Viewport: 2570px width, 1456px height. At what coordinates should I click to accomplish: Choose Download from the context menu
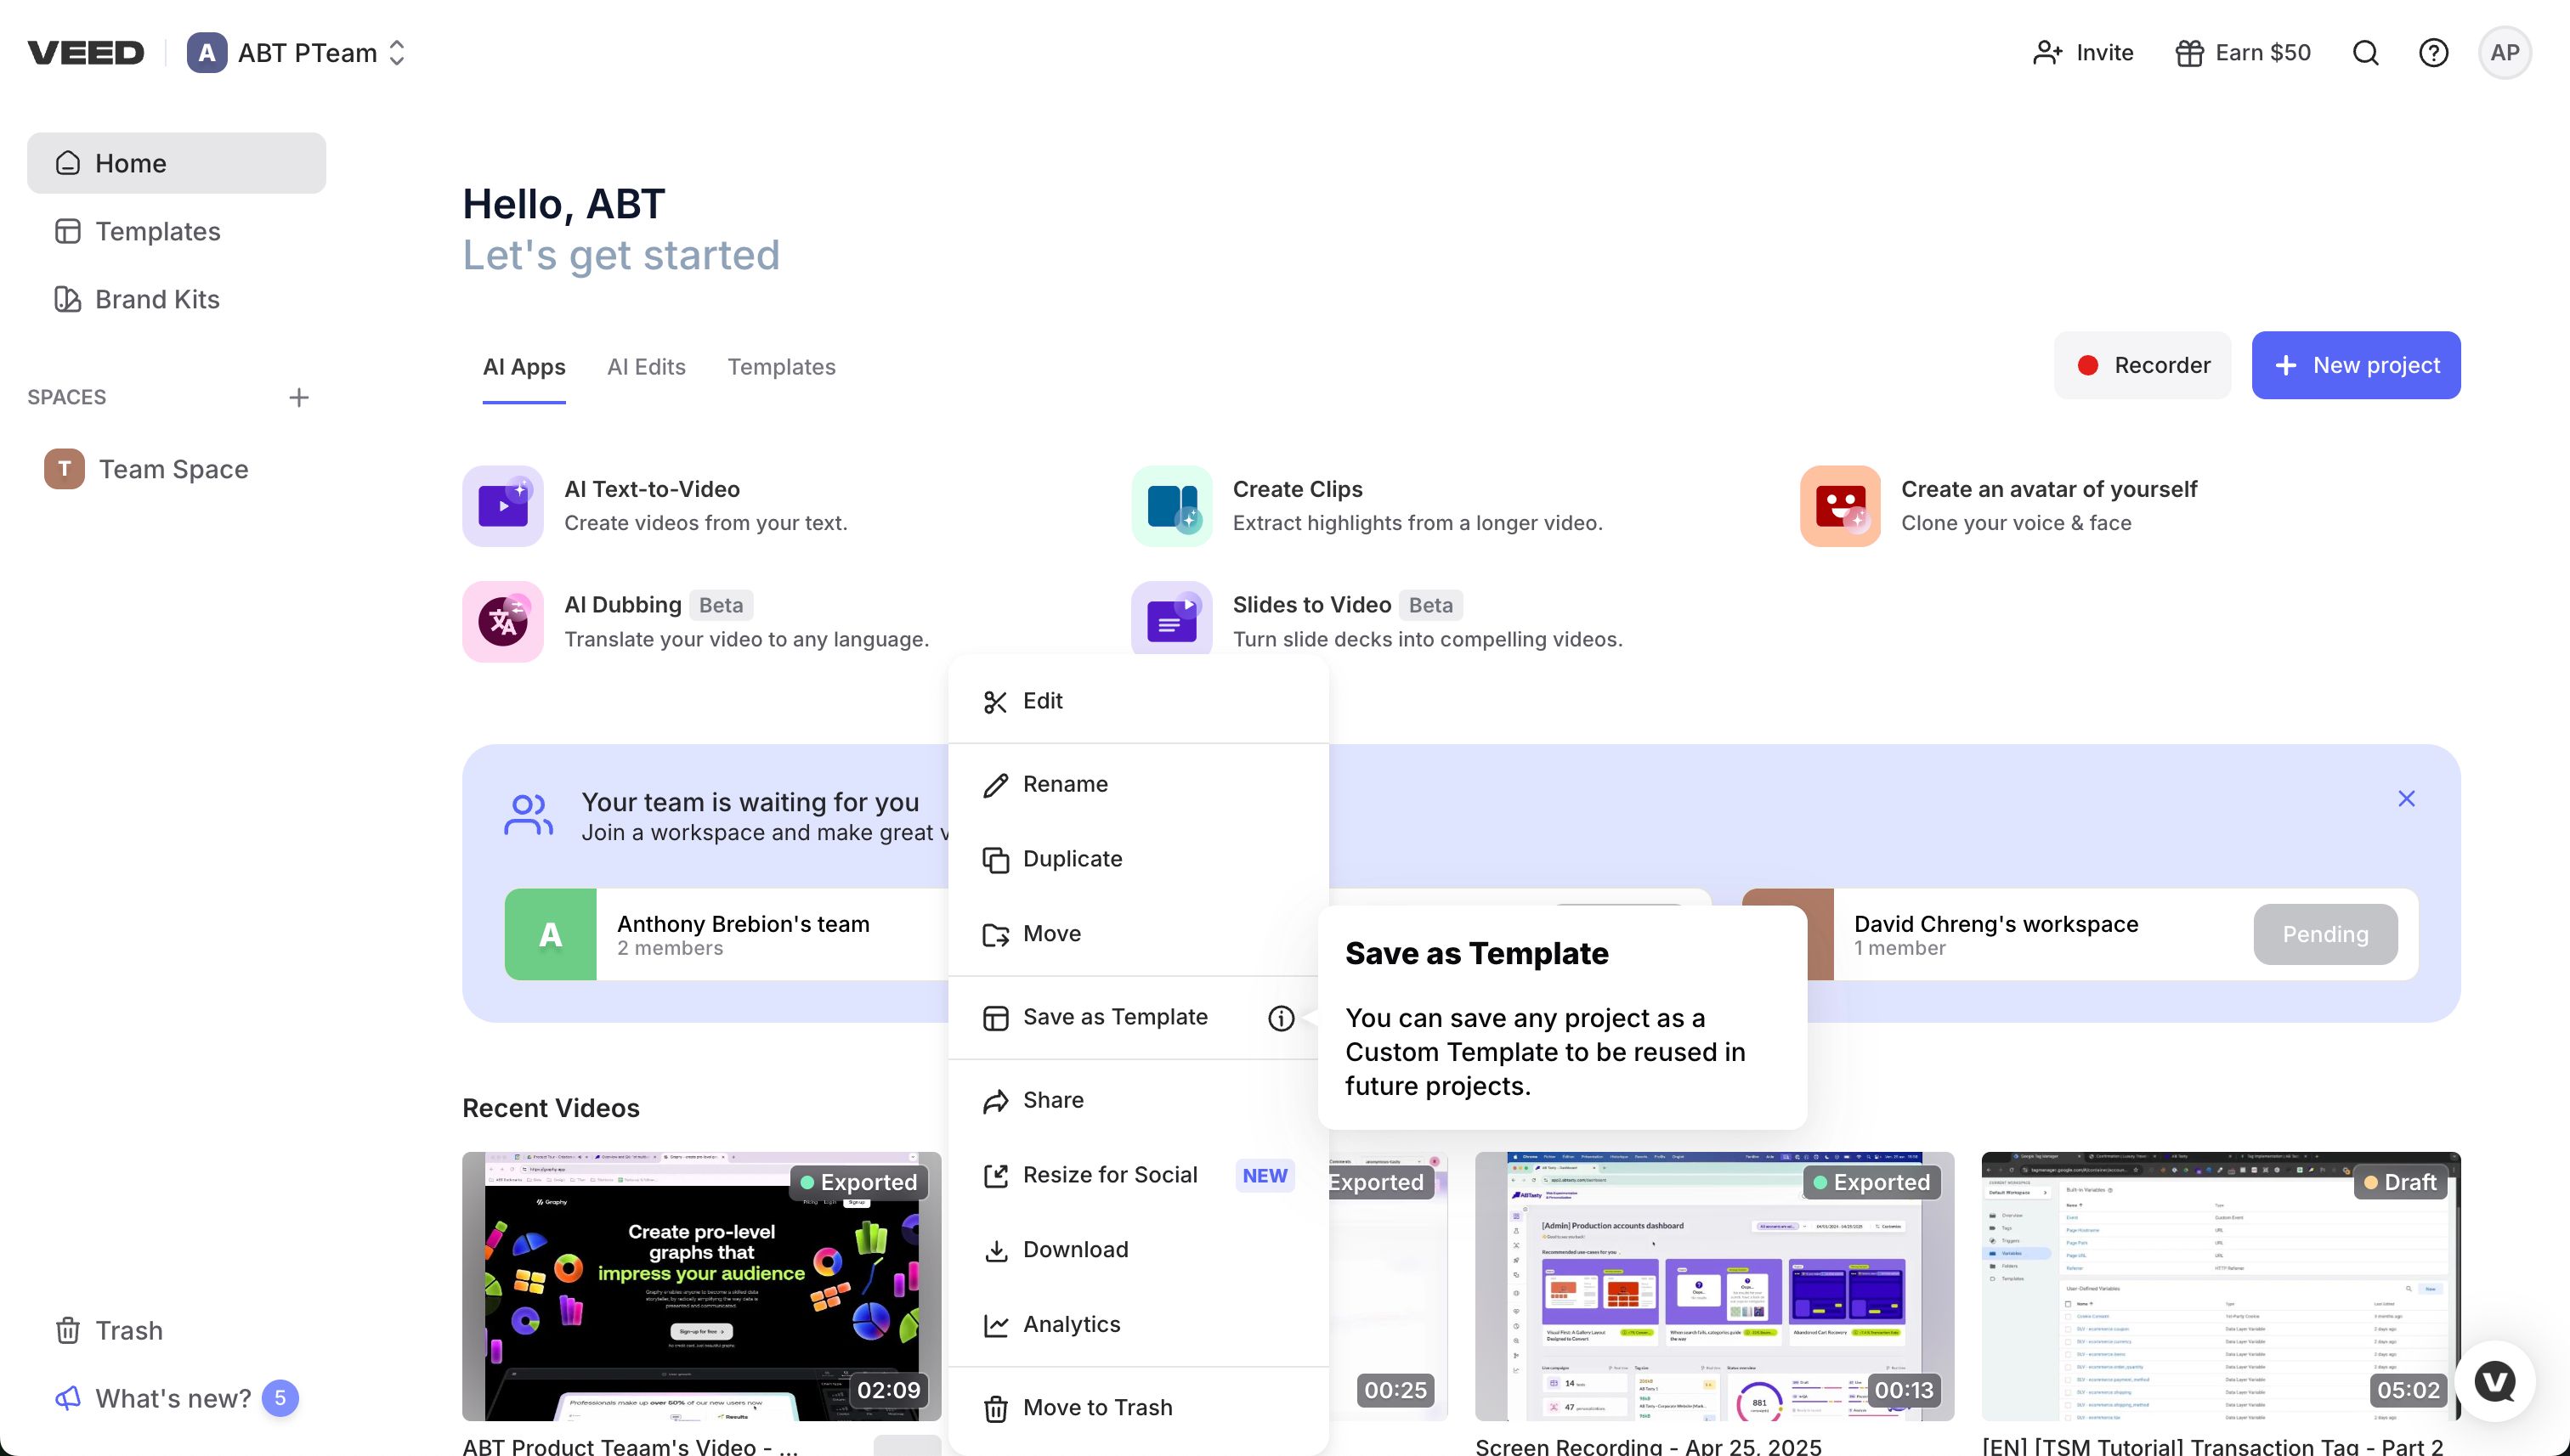click(x=1137, y=1250)
